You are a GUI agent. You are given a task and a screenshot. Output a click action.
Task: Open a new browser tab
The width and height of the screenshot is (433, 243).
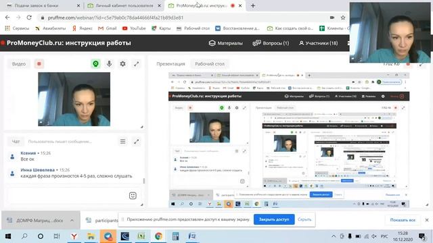coord(253,5)
